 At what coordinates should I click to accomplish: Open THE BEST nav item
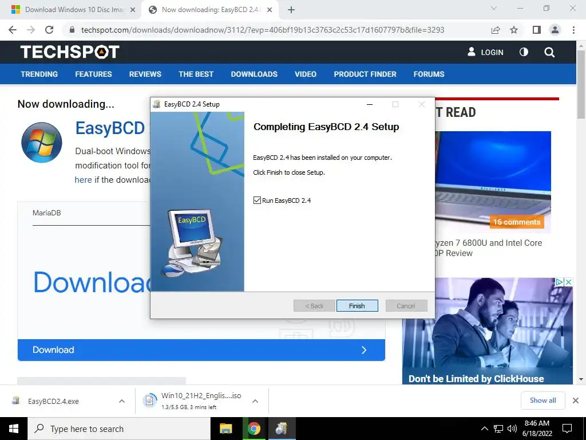tap(196, 74)
